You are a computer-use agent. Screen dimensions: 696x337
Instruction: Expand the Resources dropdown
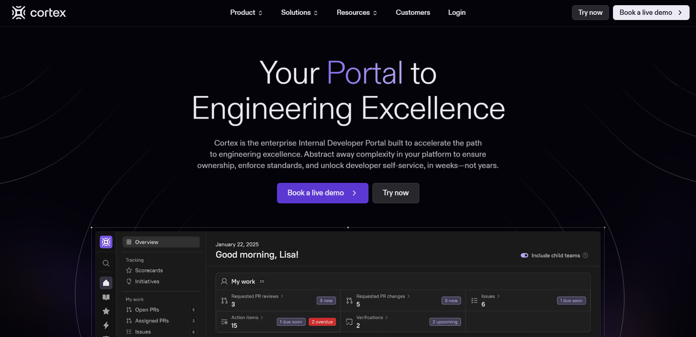coord(357,13)
